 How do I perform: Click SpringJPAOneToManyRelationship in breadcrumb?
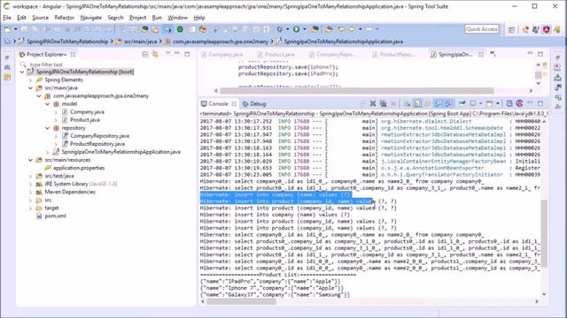click(x=67, y=42)
